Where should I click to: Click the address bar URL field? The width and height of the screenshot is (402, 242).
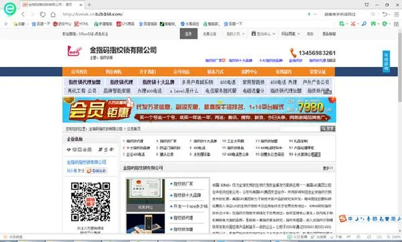(179, 14)
